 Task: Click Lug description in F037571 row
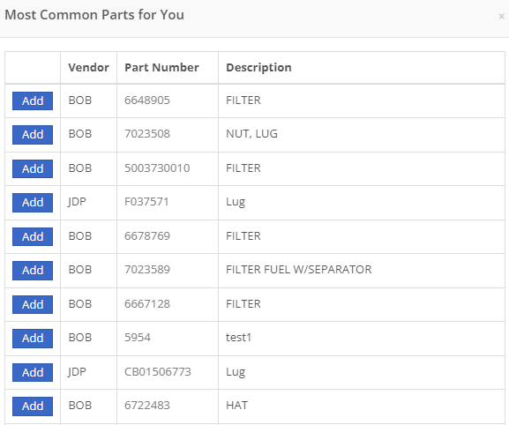pyautogui.click(x=236, y=202)
